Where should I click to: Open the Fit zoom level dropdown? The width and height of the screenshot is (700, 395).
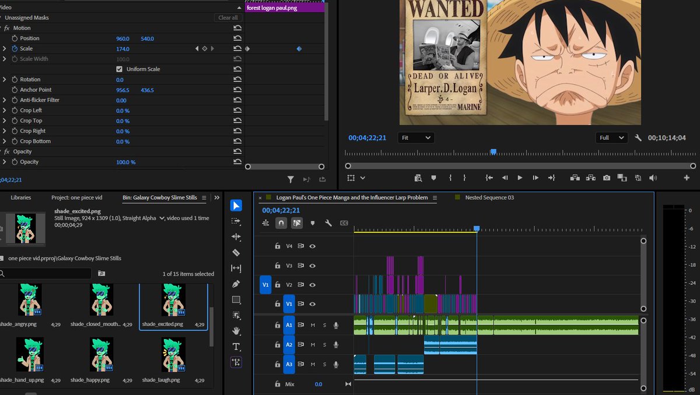[416, 138]
